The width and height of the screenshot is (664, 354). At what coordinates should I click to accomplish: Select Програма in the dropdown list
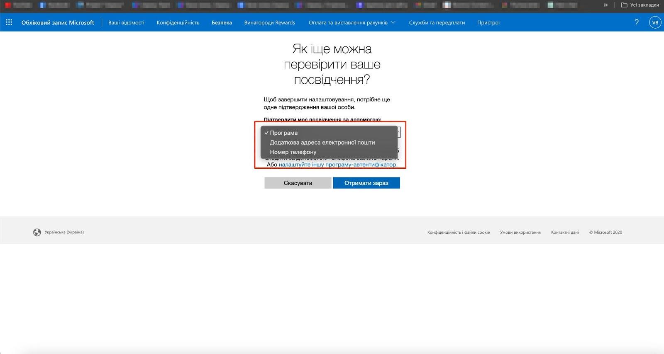pos(284,133)
